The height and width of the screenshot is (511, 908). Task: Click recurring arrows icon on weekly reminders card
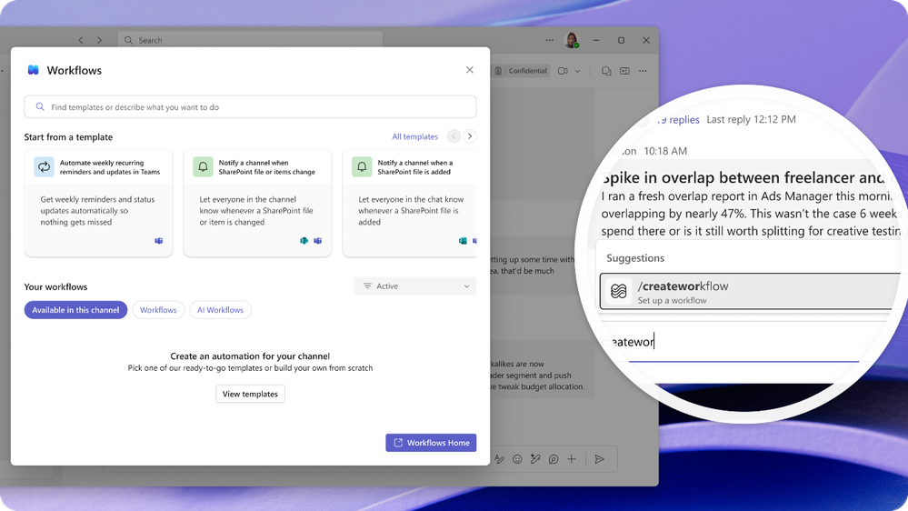[x=44, y=167]
